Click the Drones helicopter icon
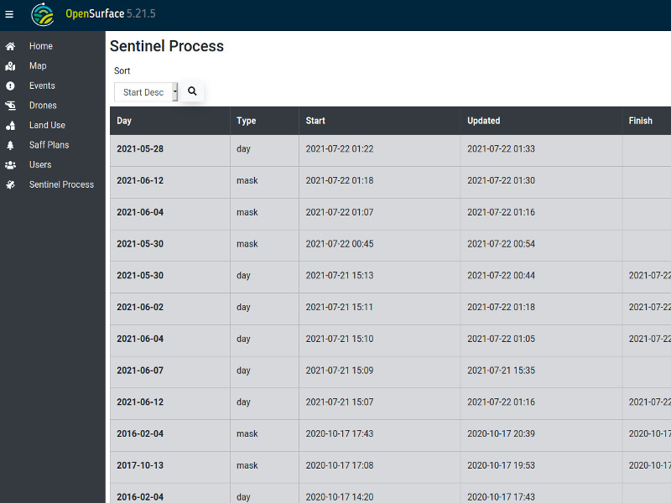 coord(10,106)
